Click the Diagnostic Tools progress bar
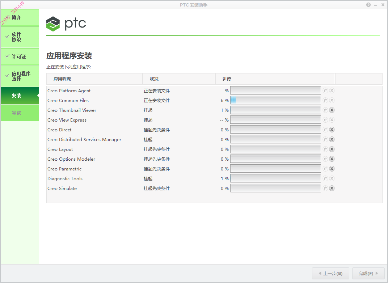 [x=275, y=178]
